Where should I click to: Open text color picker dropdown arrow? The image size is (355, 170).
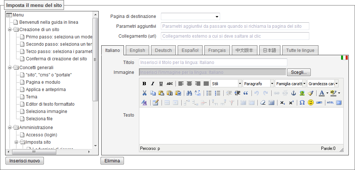tap(327, 93)
